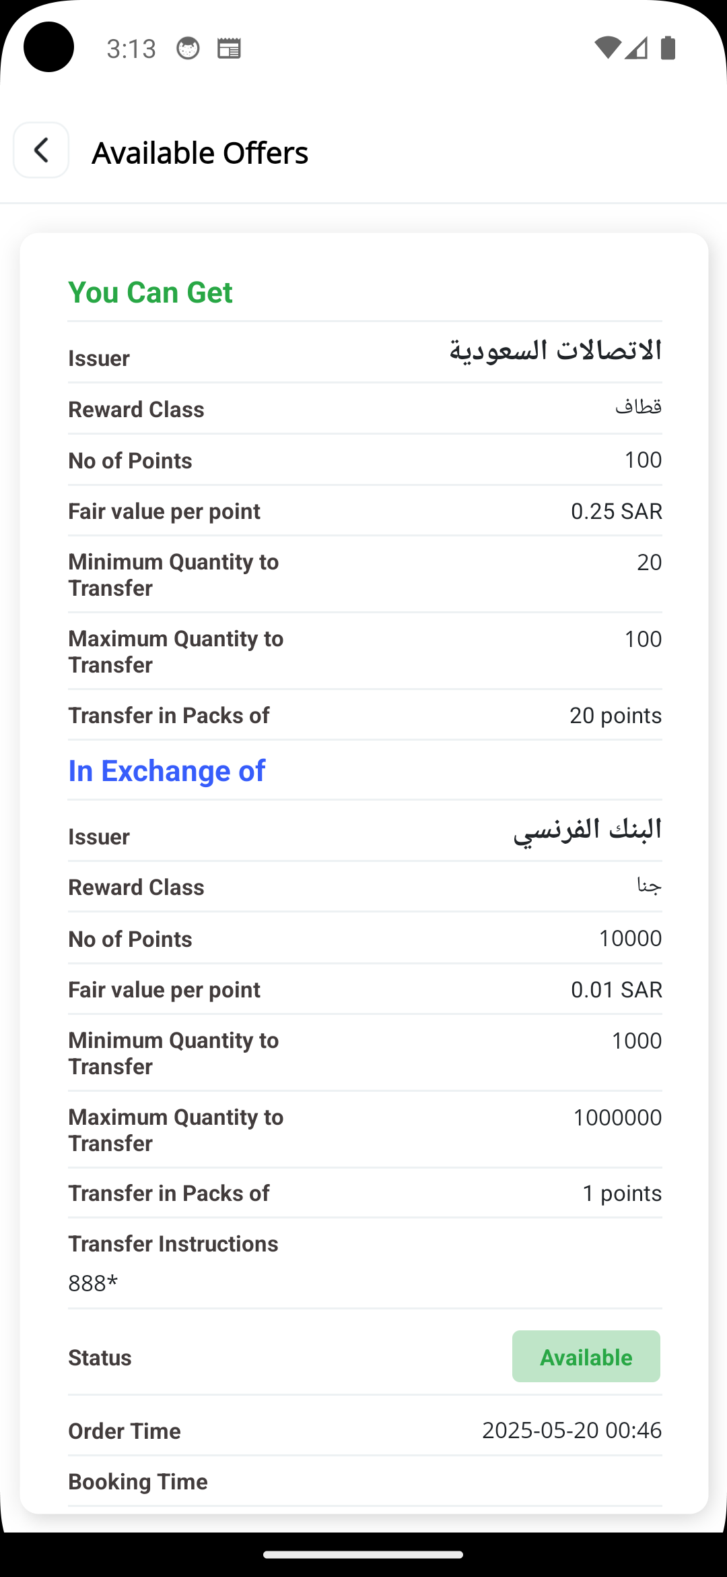Tap the green Available status badge

[586, 1357]
